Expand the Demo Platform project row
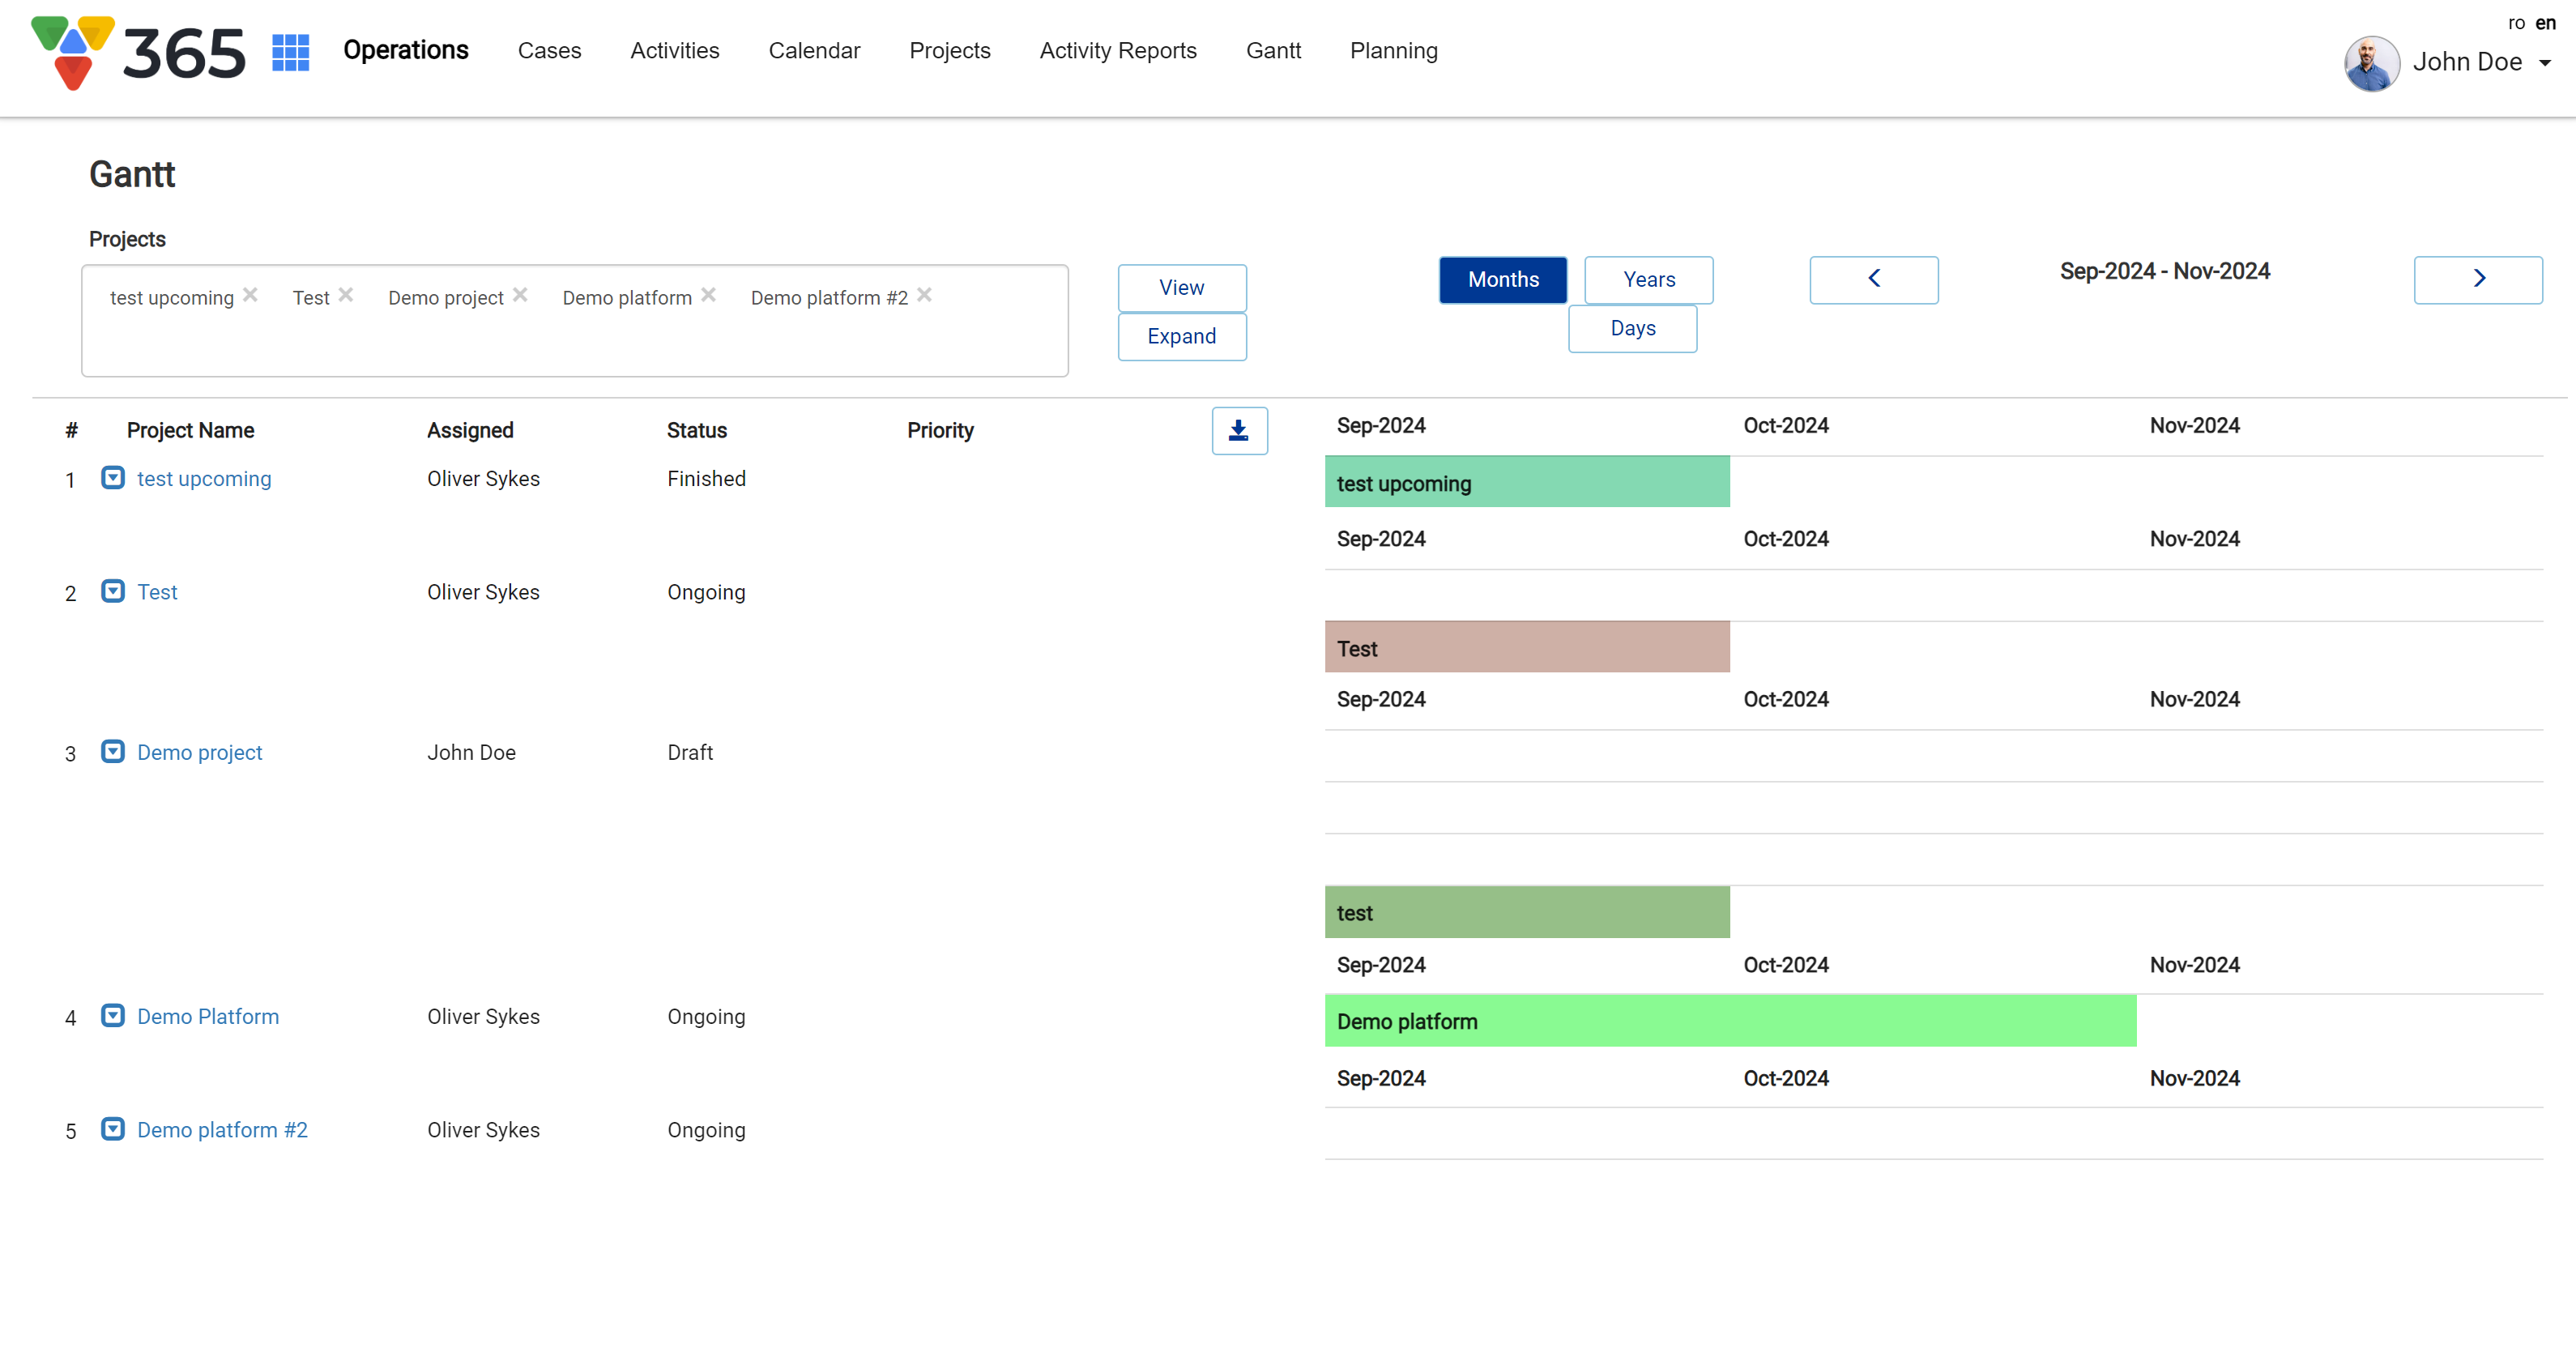Viewport: 2576px width, 1348px height. 113,1016
